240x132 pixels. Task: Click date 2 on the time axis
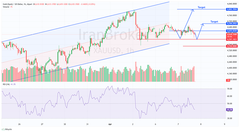tap(133, 124)
